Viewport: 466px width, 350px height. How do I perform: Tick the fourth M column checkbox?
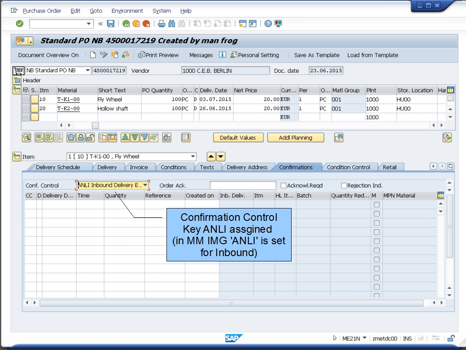tap(377, 232)
